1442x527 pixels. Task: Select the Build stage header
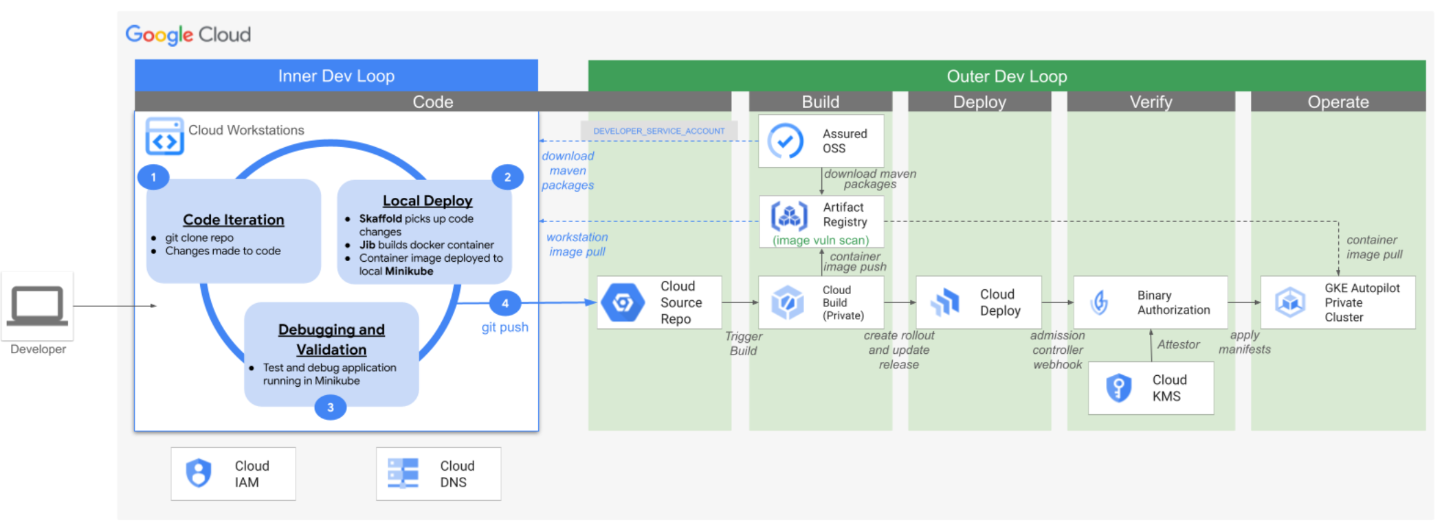pyautogui.click(x=821, y=102)
